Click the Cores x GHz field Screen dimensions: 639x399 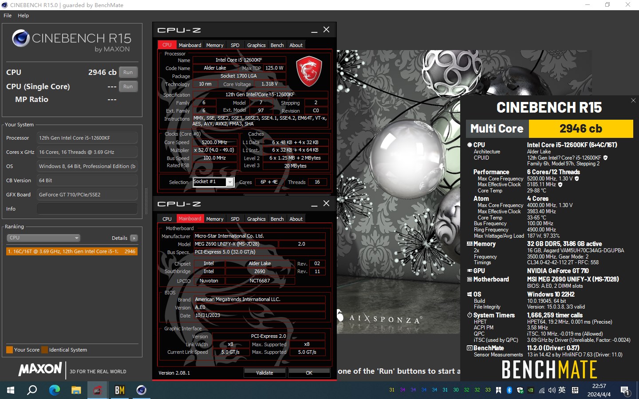coord(87,152)
